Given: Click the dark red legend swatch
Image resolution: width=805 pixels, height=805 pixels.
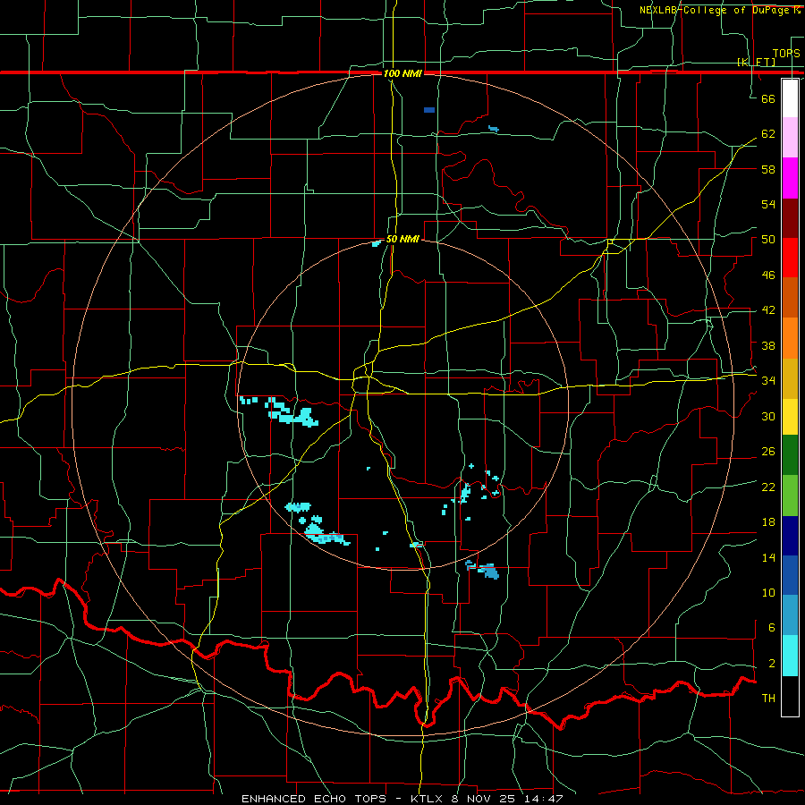Looking at the screenshot, I should (x=790, y=218).
